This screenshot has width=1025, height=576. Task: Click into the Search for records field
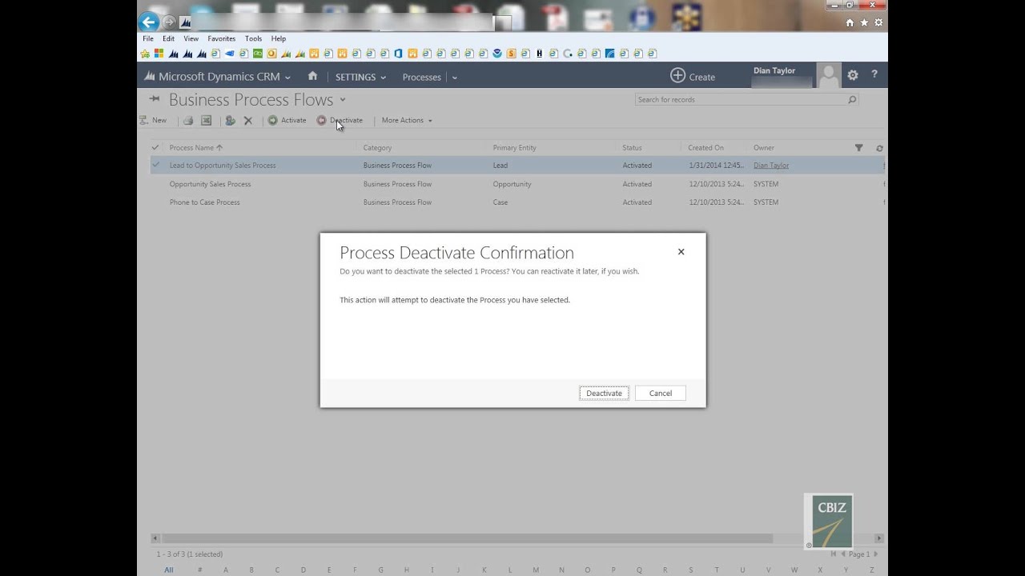tap(741, 99)
